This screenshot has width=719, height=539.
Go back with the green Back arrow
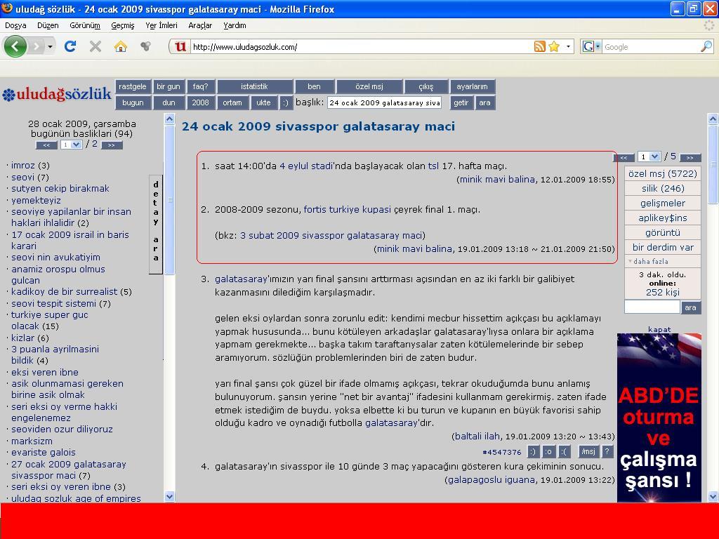15,46
